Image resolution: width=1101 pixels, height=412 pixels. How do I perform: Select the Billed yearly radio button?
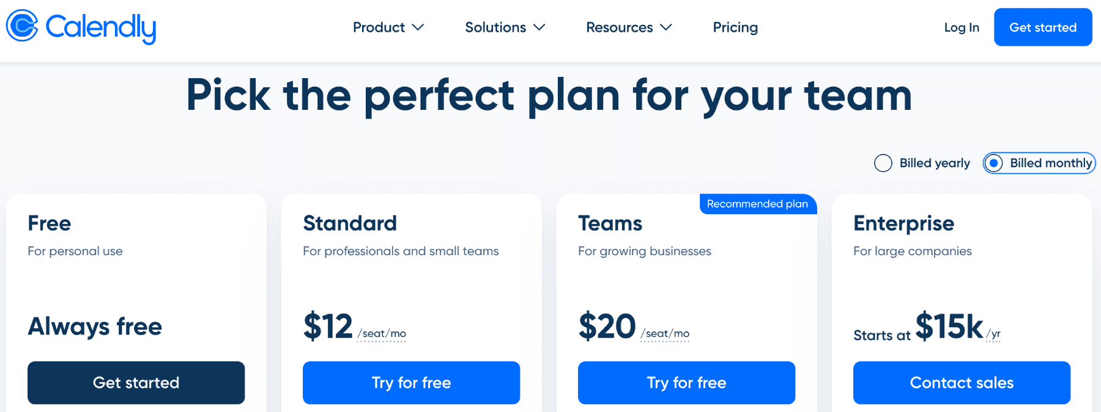coord(883,163)
